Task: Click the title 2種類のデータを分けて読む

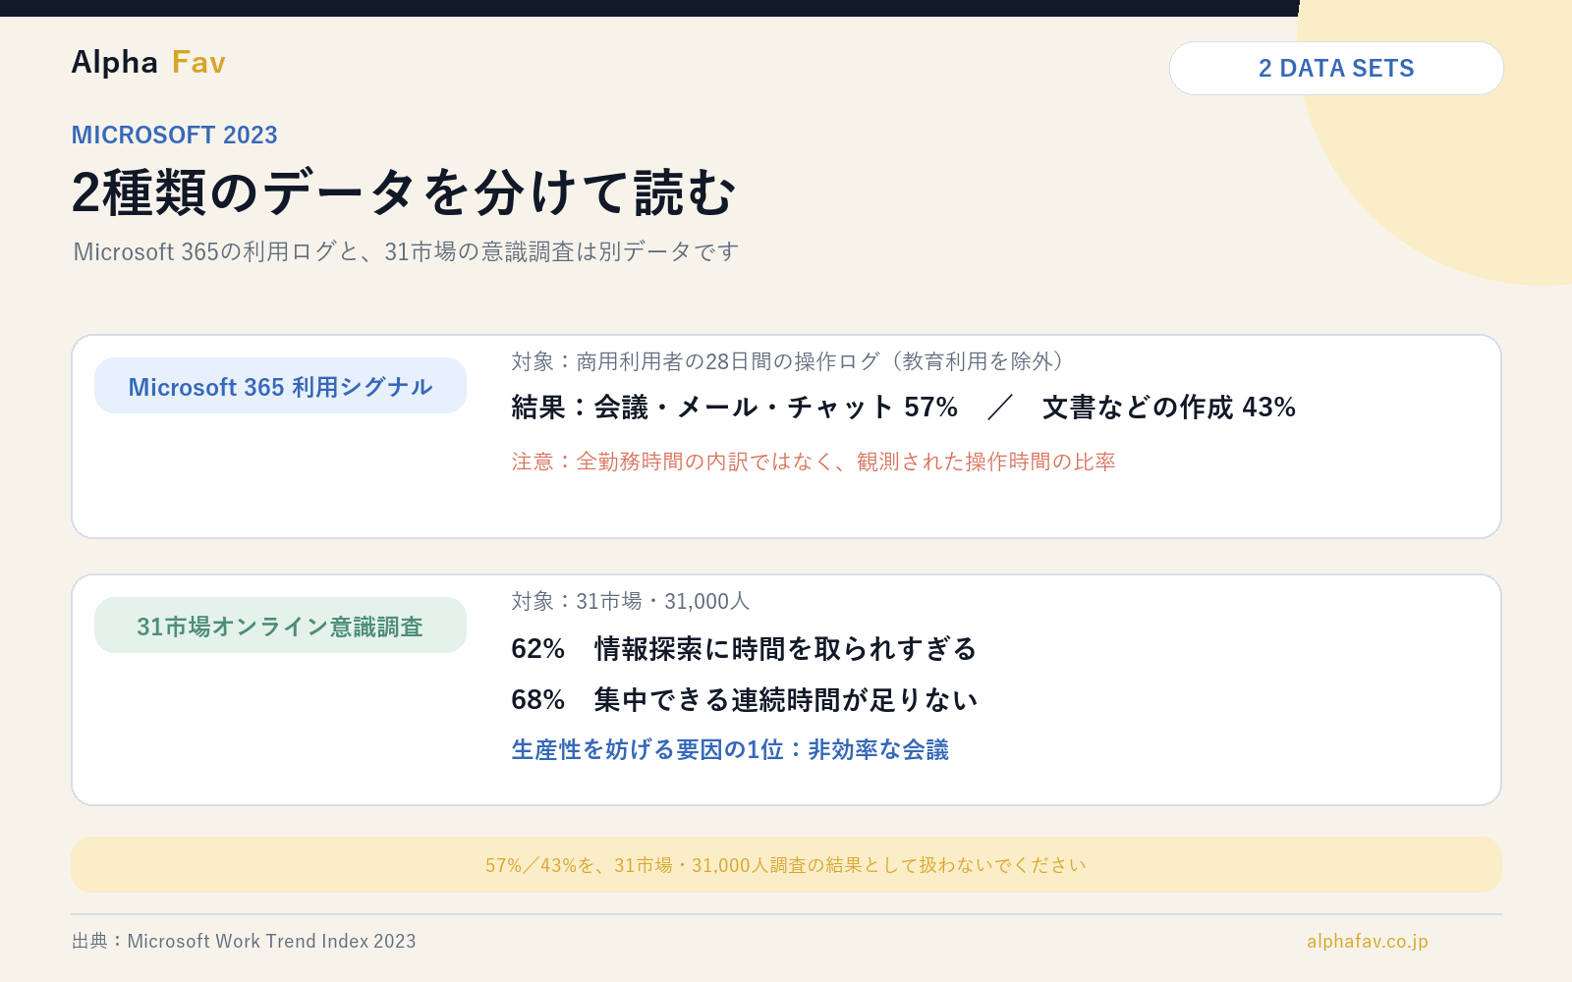Action: click(403, 191)
